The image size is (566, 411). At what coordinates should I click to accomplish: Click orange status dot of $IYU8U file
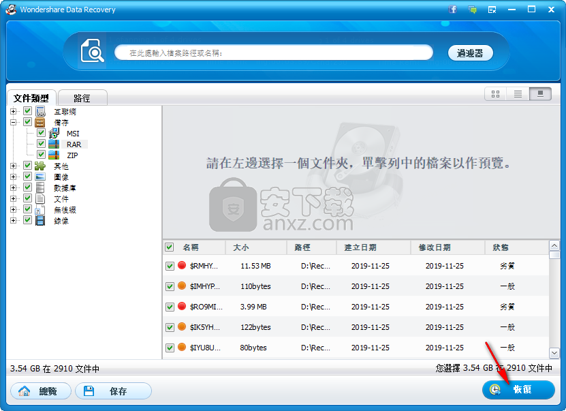point(182,347)
